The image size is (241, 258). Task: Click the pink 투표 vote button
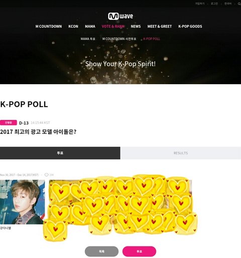pyautogui.click(x=139, y=251)
